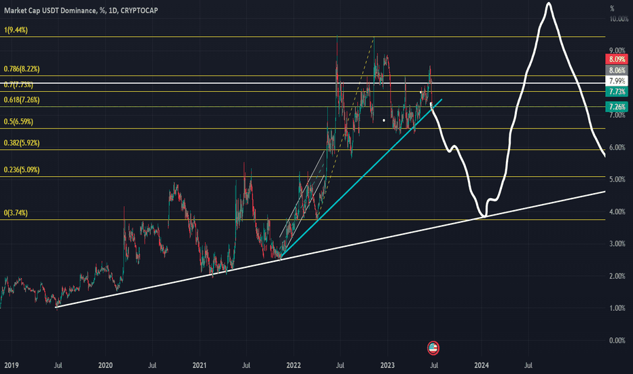This screenshot has height=374, width=633.
Task: Select the red 8.09% price label
Action: 617,59
